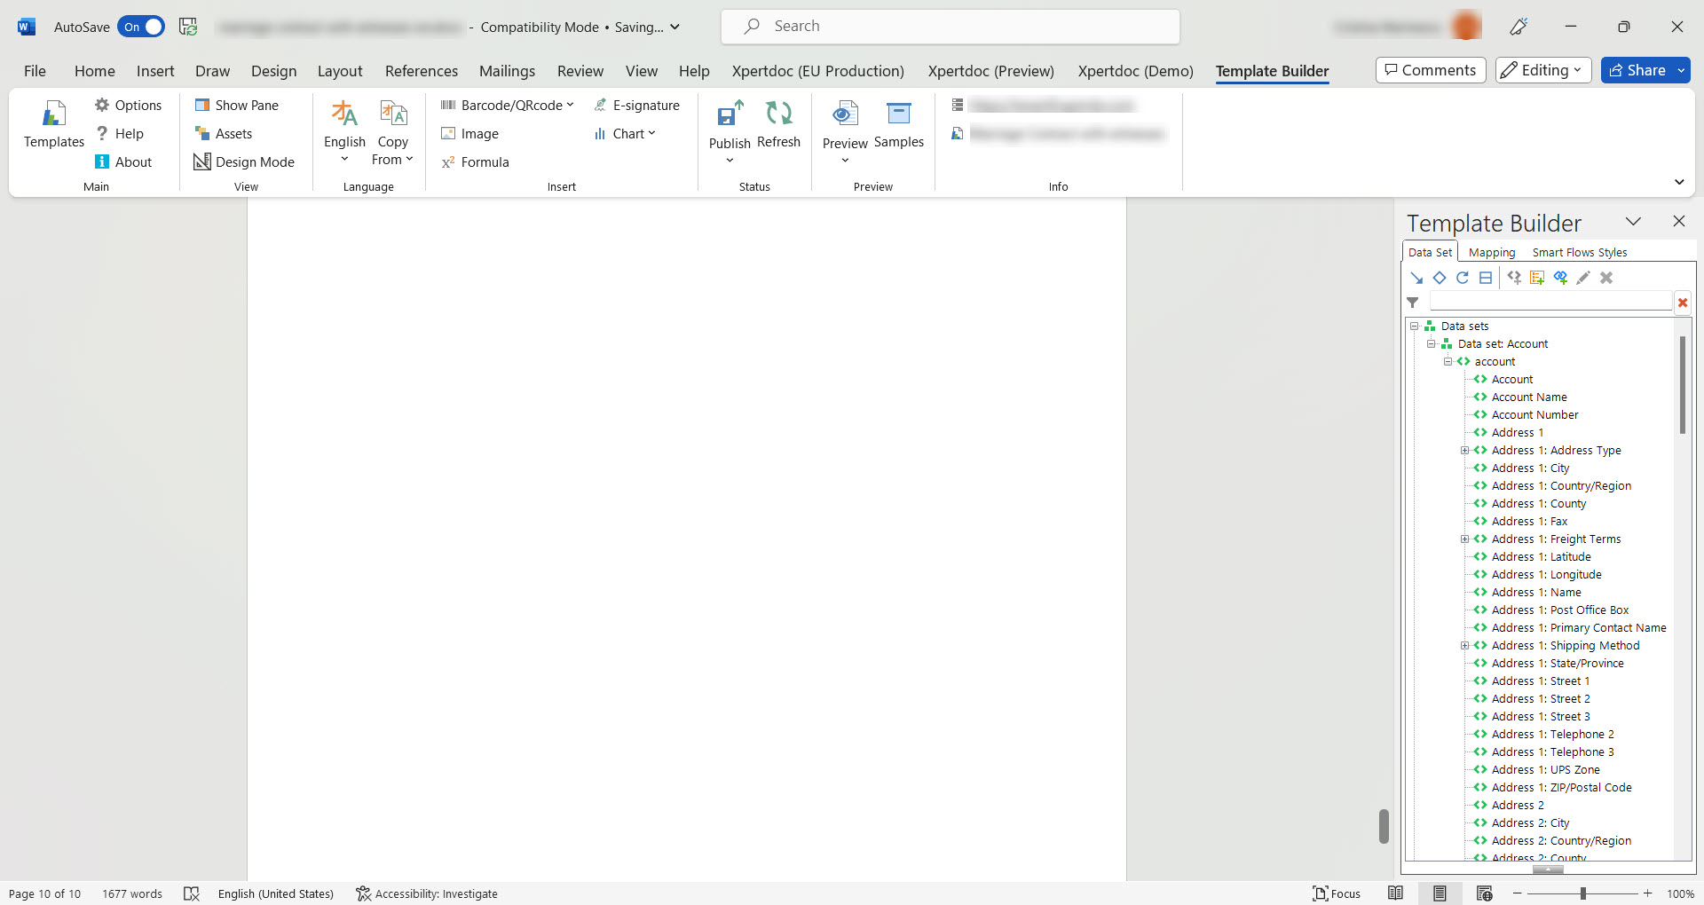Open Template Builder Options
Screen dimensions: 1704x905
point(128,105)
